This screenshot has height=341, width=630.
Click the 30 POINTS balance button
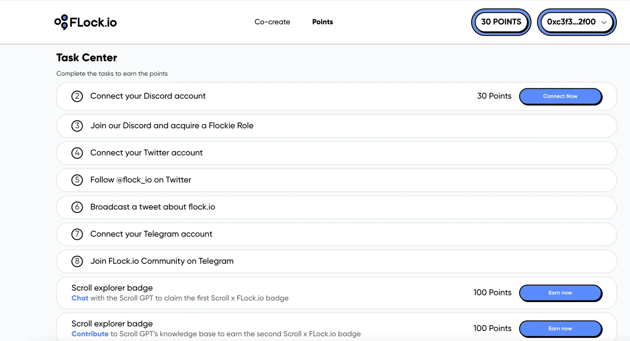tap(501, 22)
